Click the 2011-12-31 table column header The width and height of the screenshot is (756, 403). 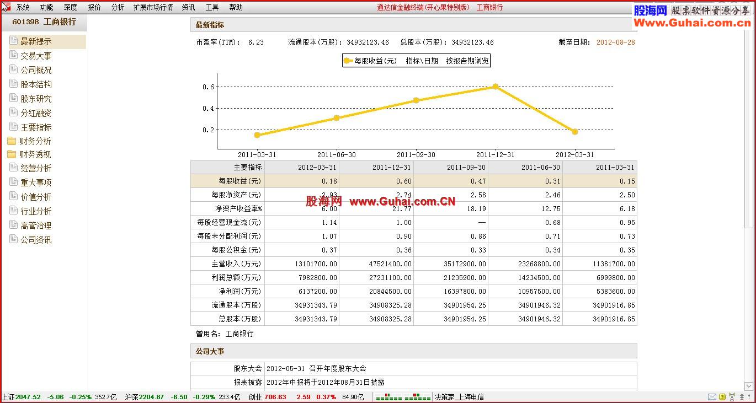(x=376, y=167)
